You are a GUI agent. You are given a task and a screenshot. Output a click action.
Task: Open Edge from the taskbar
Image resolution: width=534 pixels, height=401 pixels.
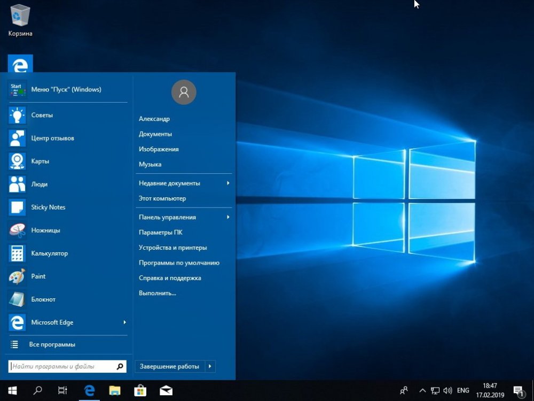tap(89, 390)
